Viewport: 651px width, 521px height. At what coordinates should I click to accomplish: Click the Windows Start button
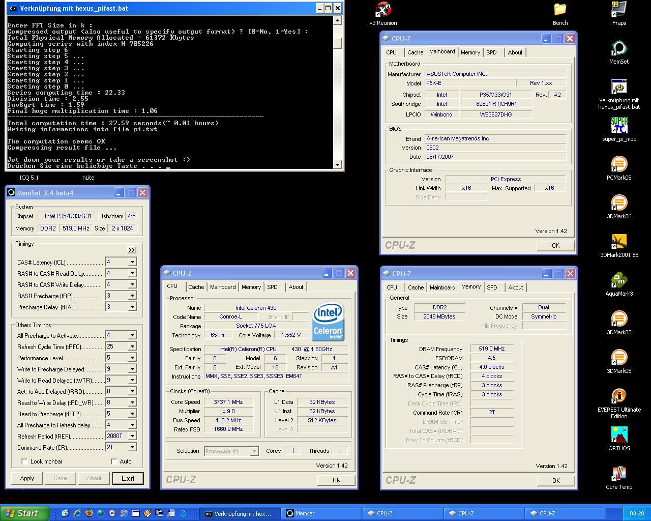click(x=25, y=513)
